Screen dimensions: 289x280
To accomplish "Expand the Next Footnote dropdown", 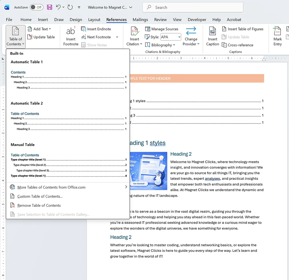I will [117, 37].
